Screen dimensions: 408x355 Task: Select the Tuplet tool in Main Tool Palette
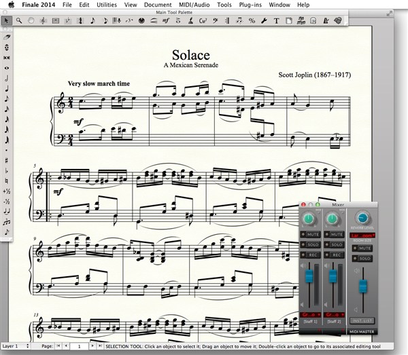point(129,20)
